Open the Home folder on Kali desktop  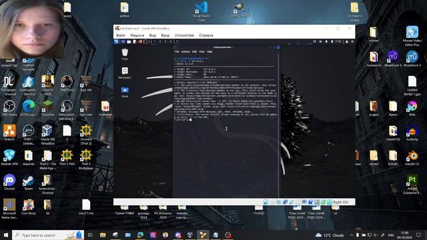click(x=125, y=92)
